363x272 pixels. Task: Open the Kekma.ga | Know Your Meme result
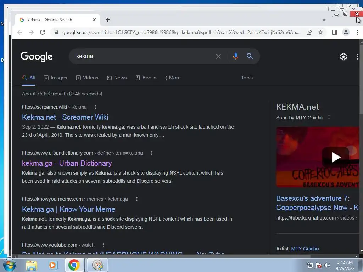pyautogui.click(x=68, y=209)
